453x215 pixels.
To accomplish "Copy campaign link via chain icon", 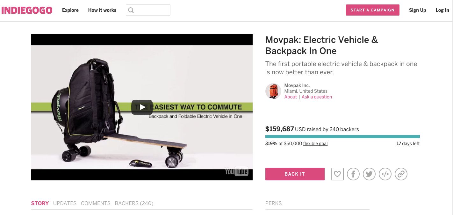I will point(401,174).
